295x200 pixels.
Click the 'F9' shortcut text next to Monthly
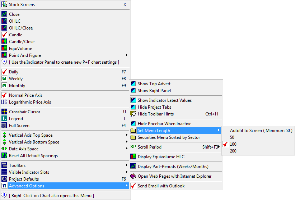tap(123, 86)
